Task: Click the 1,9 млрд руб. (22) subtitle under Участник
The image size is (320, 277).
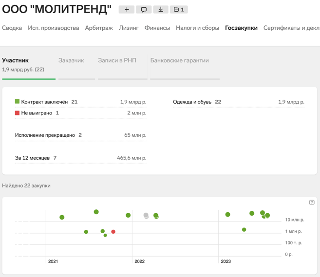Action: click(23, 70)
